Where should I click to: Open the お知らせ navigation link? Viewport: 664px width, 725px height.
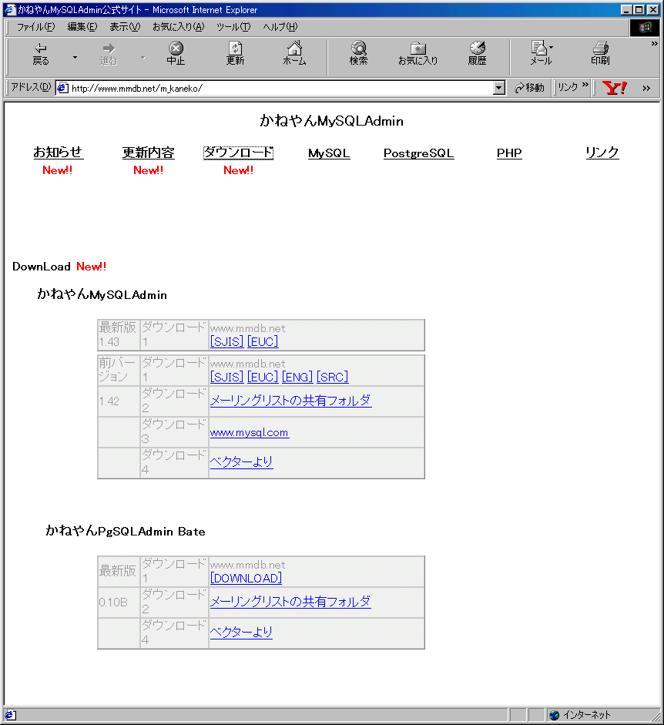coord(58,152)
